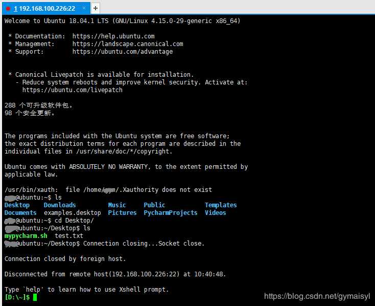Click the https://help.ubuntu.com documentation URL

pos(113,36)
